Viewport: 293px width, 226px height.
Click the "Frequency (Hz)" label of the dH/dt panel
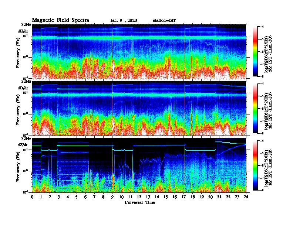(x=18, y=53)
